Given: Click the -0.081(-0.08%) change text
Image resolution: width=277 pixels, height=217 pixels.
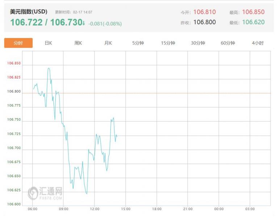Looking at the screenshot, I should [x=105, y=24].
